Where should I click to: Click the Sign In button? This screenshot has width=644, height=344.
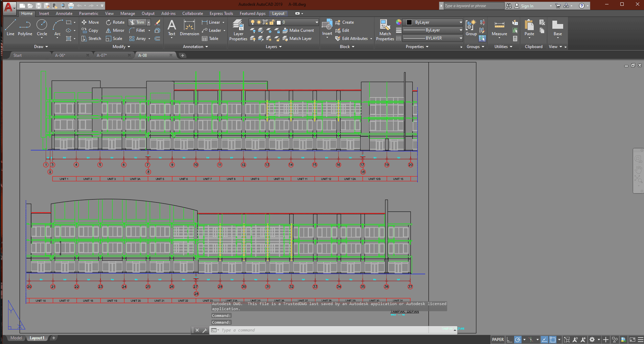(527, 6)
